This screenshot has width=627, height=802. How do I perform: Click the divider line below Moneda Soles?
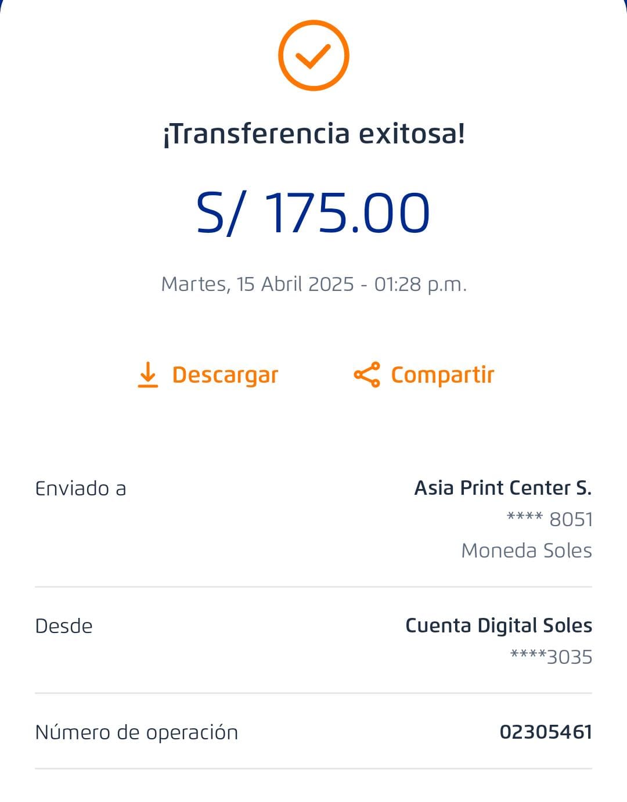[x=313, y=587]
